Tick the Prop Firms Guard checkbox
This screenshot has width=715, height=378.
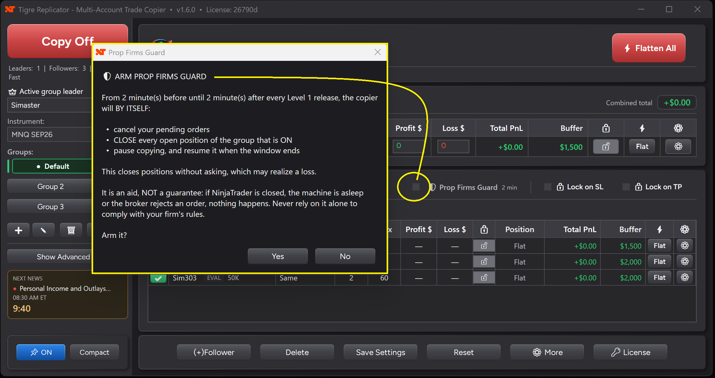tap(416, 187)
